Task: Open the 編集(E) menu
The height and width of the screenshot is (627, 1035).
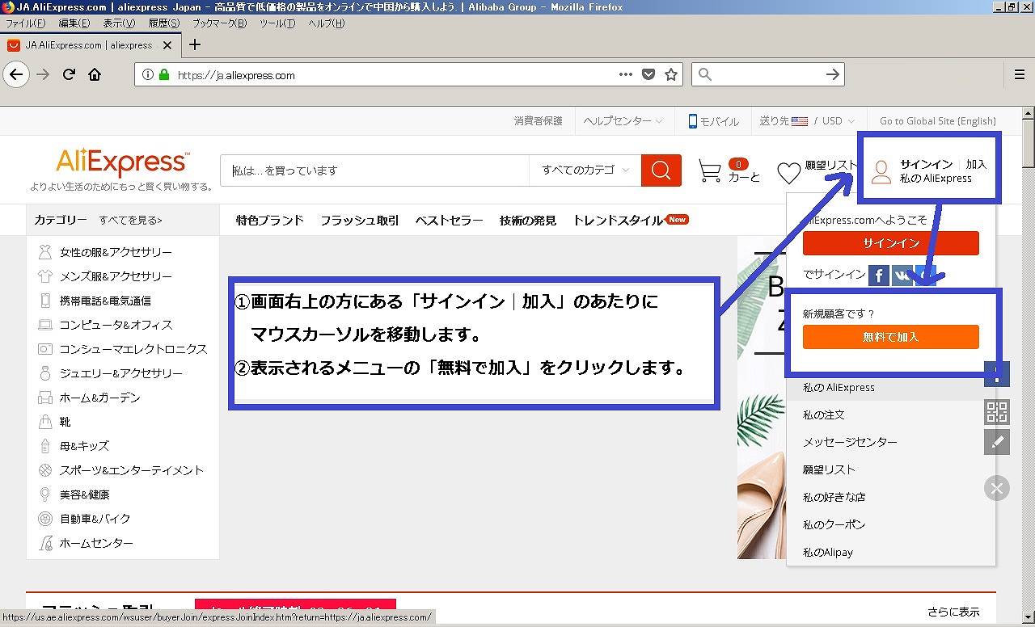Action: pyautogui.click(x=74, y=23)
